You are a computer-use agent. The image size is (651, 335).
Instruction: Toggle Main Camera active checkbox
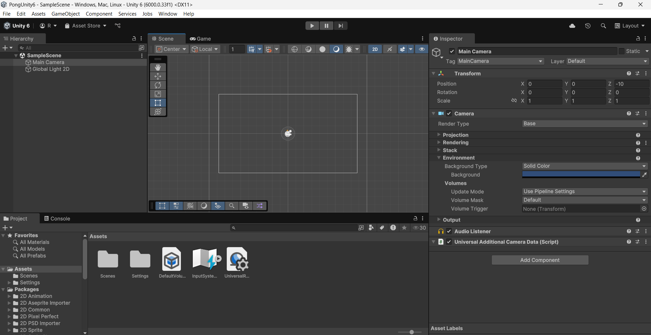pyautogui.click(x=452, y=51)
